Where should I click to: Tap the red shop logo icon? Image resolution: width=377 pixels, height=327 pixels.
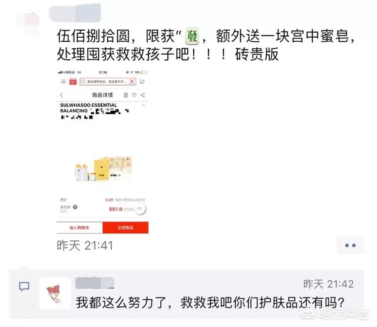point(73,82)
